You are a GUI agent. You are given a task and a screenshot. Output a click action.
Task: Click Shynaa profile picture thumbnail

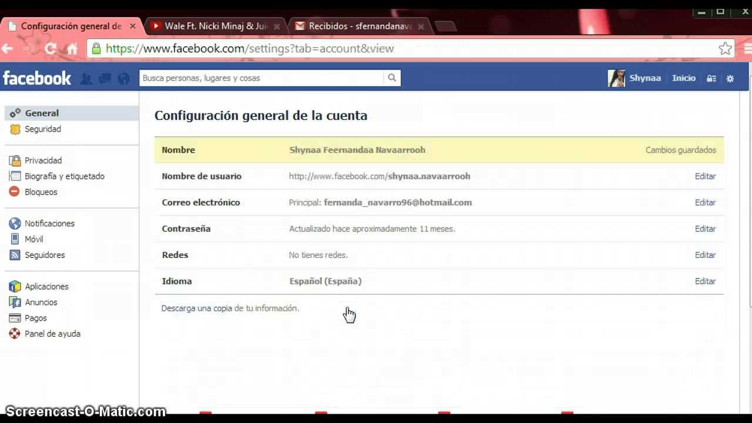tap(616, 78)
